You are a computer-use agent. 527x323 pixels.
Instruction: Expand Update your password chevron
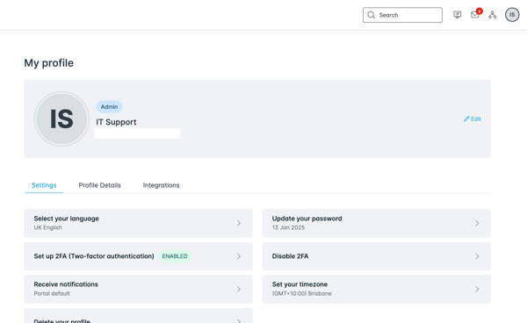pyautogui.click(x=477, y=223)
